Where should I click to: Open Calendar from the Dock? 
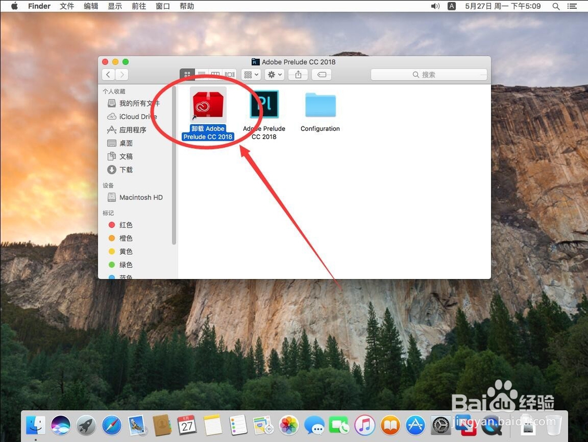[x=187, y=426]
